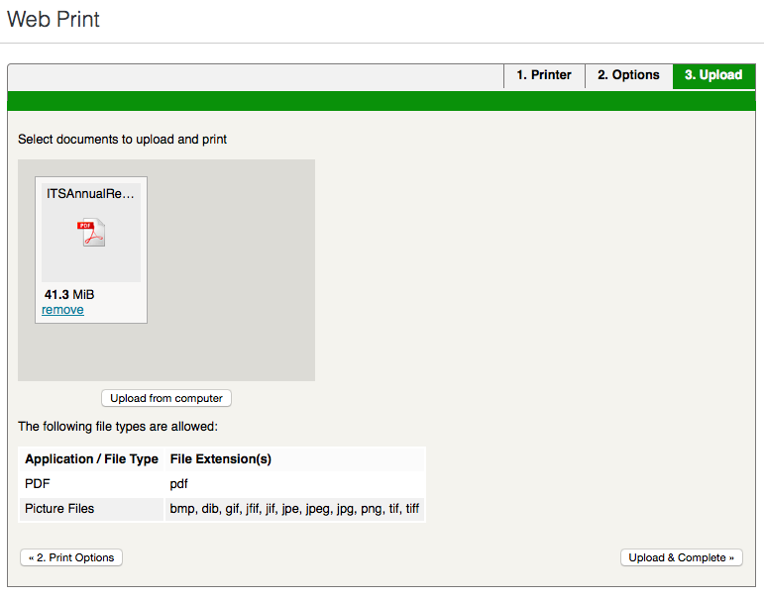Click the red PDF file icon
Viewport: 764px width, 599px height.
tap(91, 233)
